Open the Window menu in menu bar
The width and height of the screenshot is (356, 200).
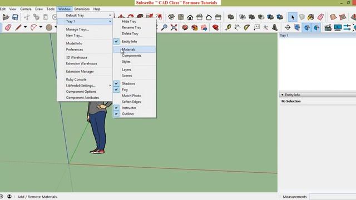(65, 9)
